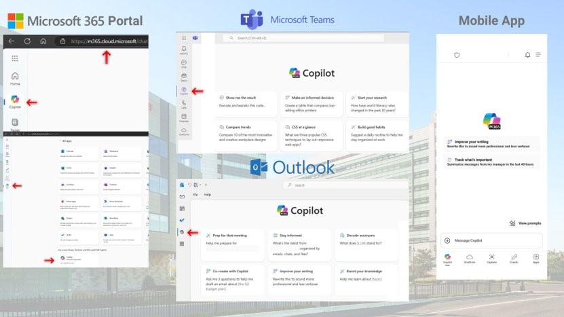This screenshot has width=564, height=317.
Task: Select the 'Start your research' prompt card
Action: (377, 104)
